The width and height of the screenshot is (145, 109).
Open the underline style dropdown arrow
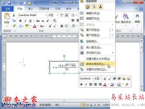pyautogui.click(x=34, y=21)
